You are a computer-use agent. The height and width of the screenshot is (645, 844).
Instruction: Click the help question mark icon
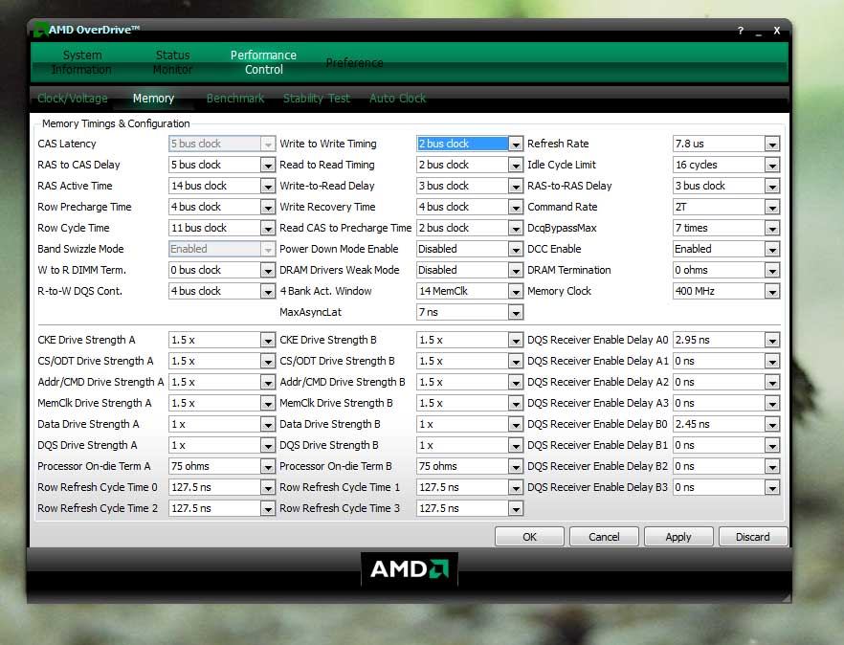741,31
